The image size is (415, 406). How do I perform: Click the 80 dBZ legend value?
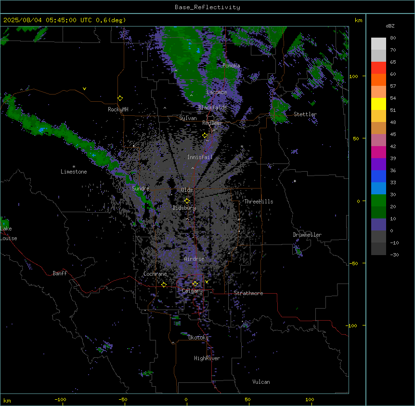coord(393,38)
